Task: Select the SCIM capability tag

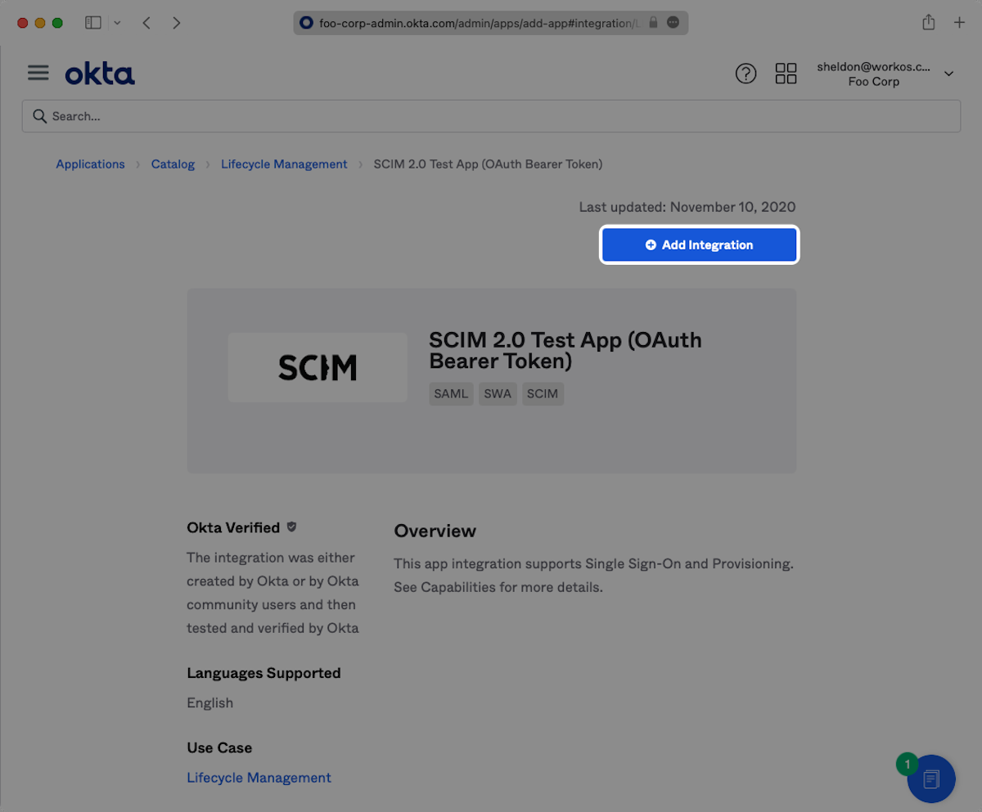Action: pyautogui.click(x=543, y=393)
